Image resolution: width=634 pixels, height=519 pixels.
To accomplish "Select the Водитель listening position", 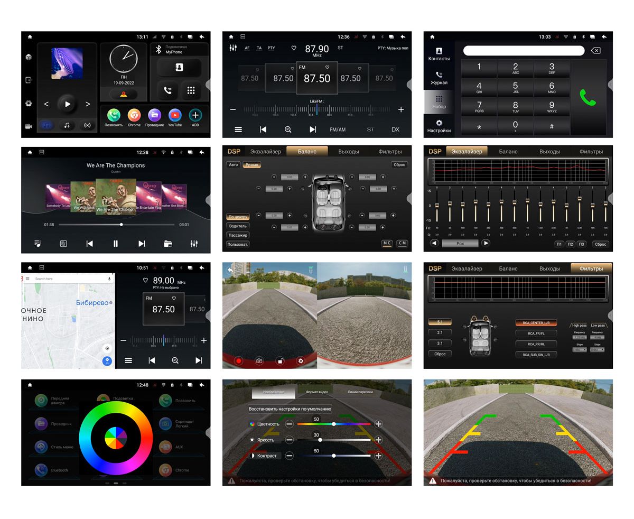I will (x=238, y=226).
